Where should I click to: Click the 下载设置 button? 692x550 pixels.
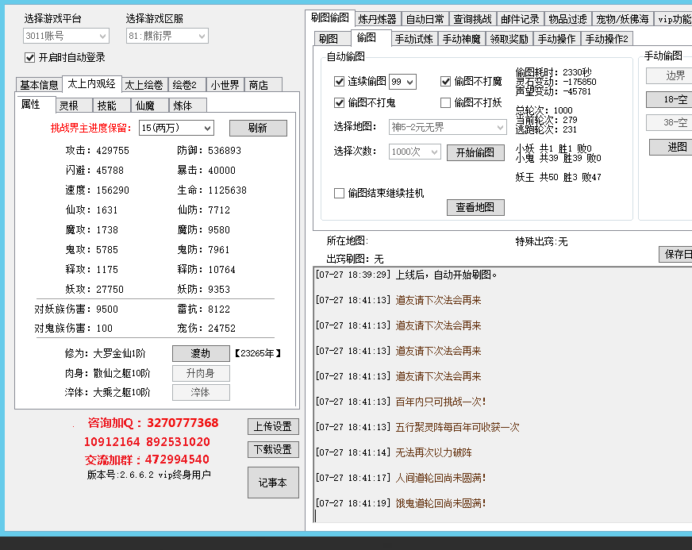pos(273,450)
